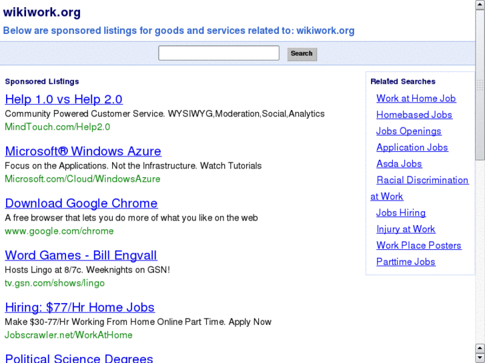This screenshot has height=363, width=485.
Task: Select Jobs Hiring related search
Action: coord(401,213)
